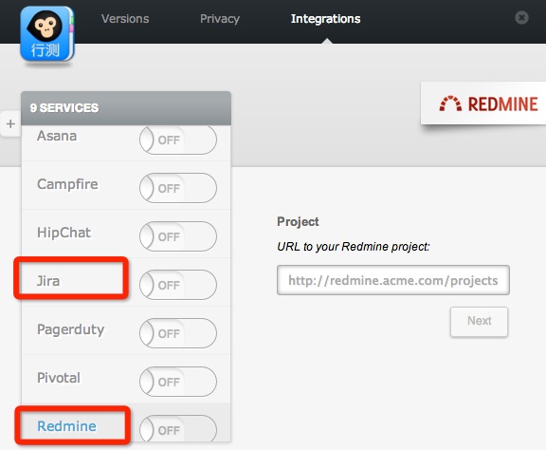This screenshot has width=546, height=450.
Task: Focus the Redmine project URL field
Action: click(393, 280)
